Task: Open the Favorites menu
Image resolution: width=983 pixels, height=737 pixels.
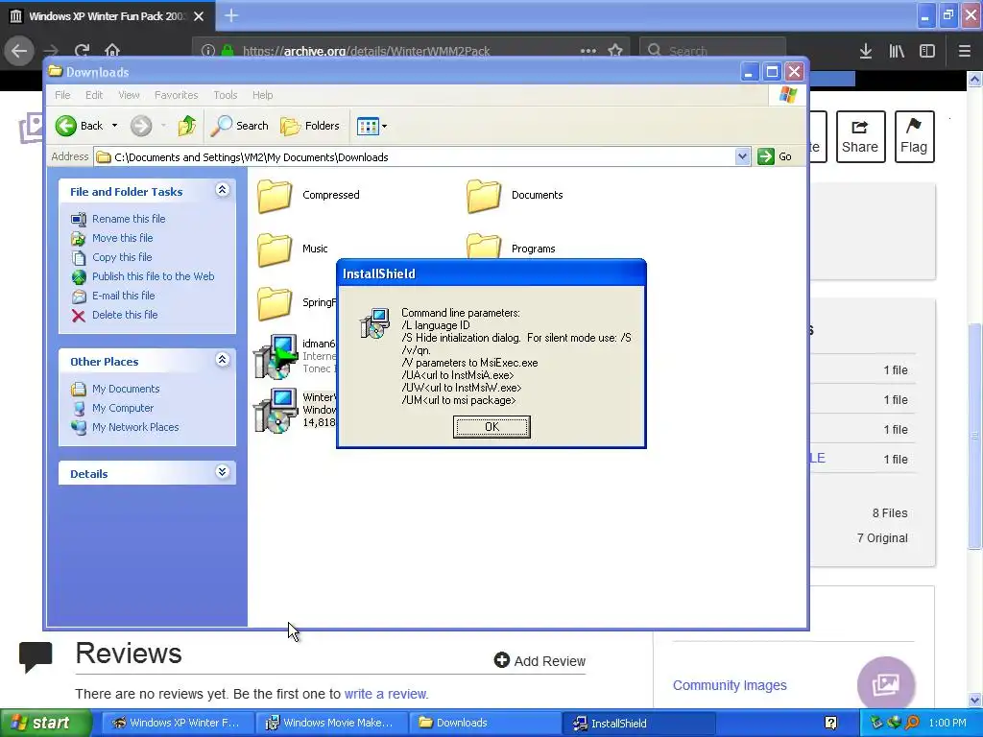Action: (177, 95)
